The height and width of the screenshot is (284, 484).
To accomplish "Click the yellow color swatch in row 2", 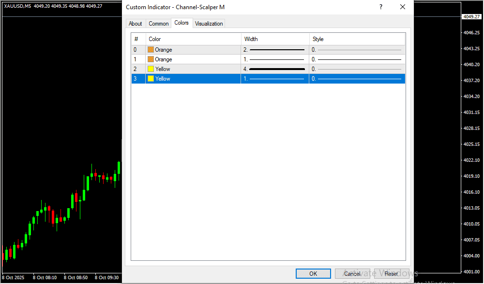I will (x=151, y=69).
